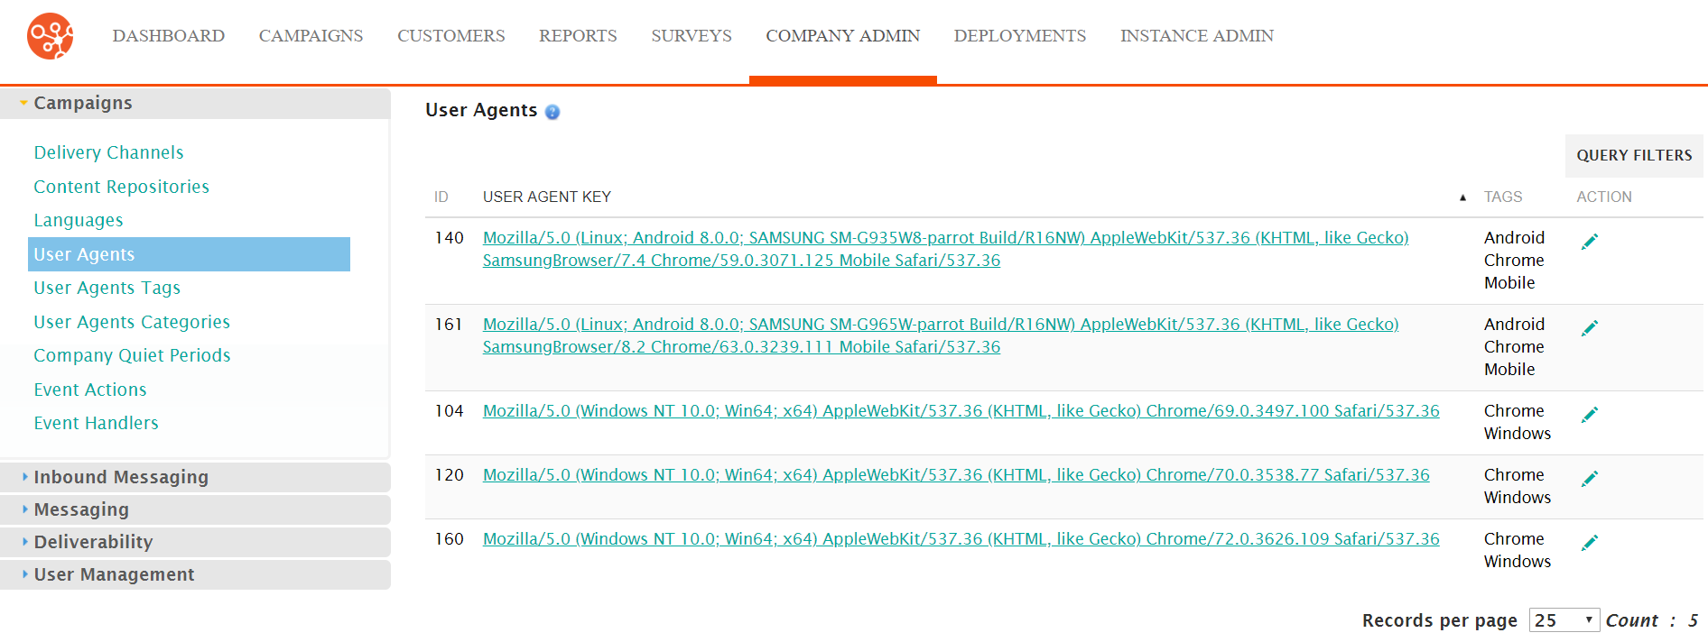
Task: Open the Chrome/72.0.3626.109 user agent link
Action: [961, 539]
